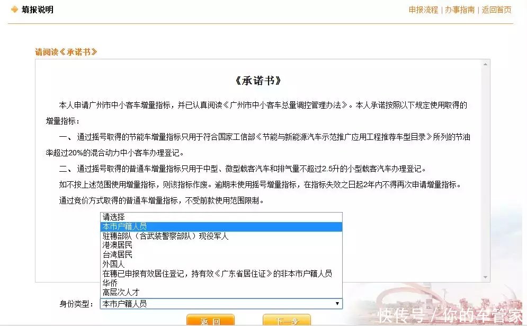This screenshot has height=326, width=527.
Task: Choose 台湾居民 option
Action: point(221,254)
